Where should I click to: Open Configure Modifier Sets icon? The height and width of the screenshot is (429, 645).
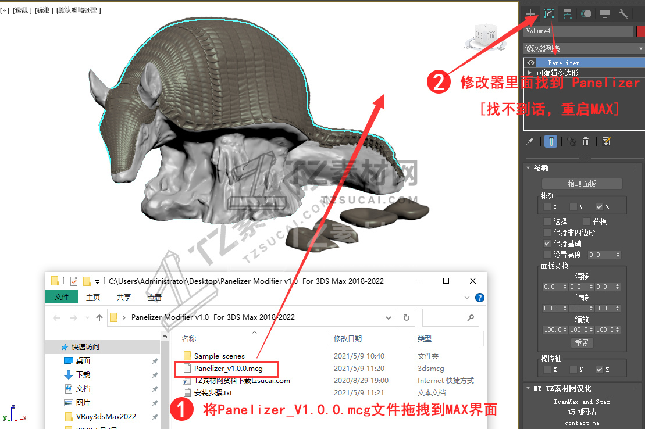click(x=606, y=141)
